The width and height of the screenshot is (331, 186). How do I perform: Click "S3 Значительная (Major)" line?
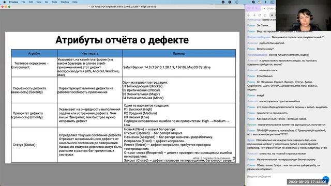click(141, 94)
